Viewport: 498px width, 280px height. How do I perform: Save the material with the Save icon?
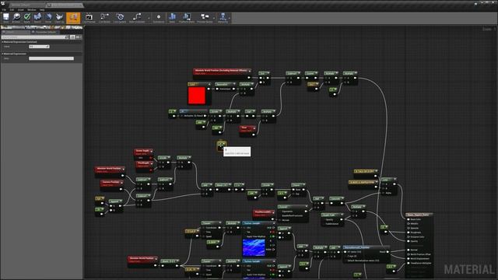(6, 18)
